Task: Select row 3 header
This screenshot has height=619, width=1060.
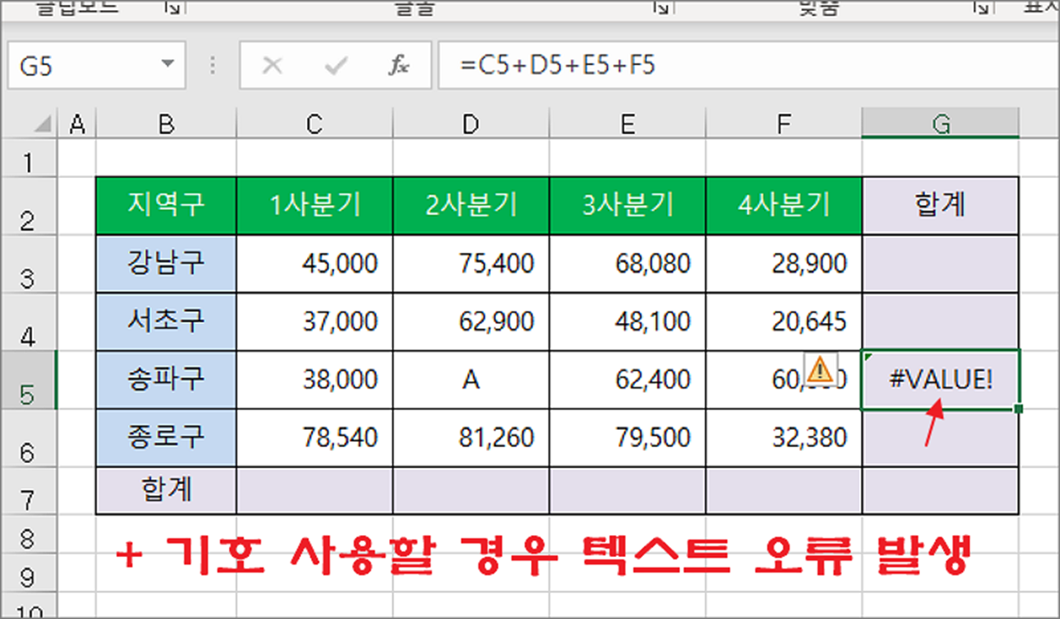Action: (x=28, y=264)
